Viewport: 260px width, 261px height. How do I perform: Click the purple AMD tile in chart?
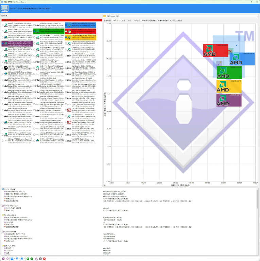(229, 100)
